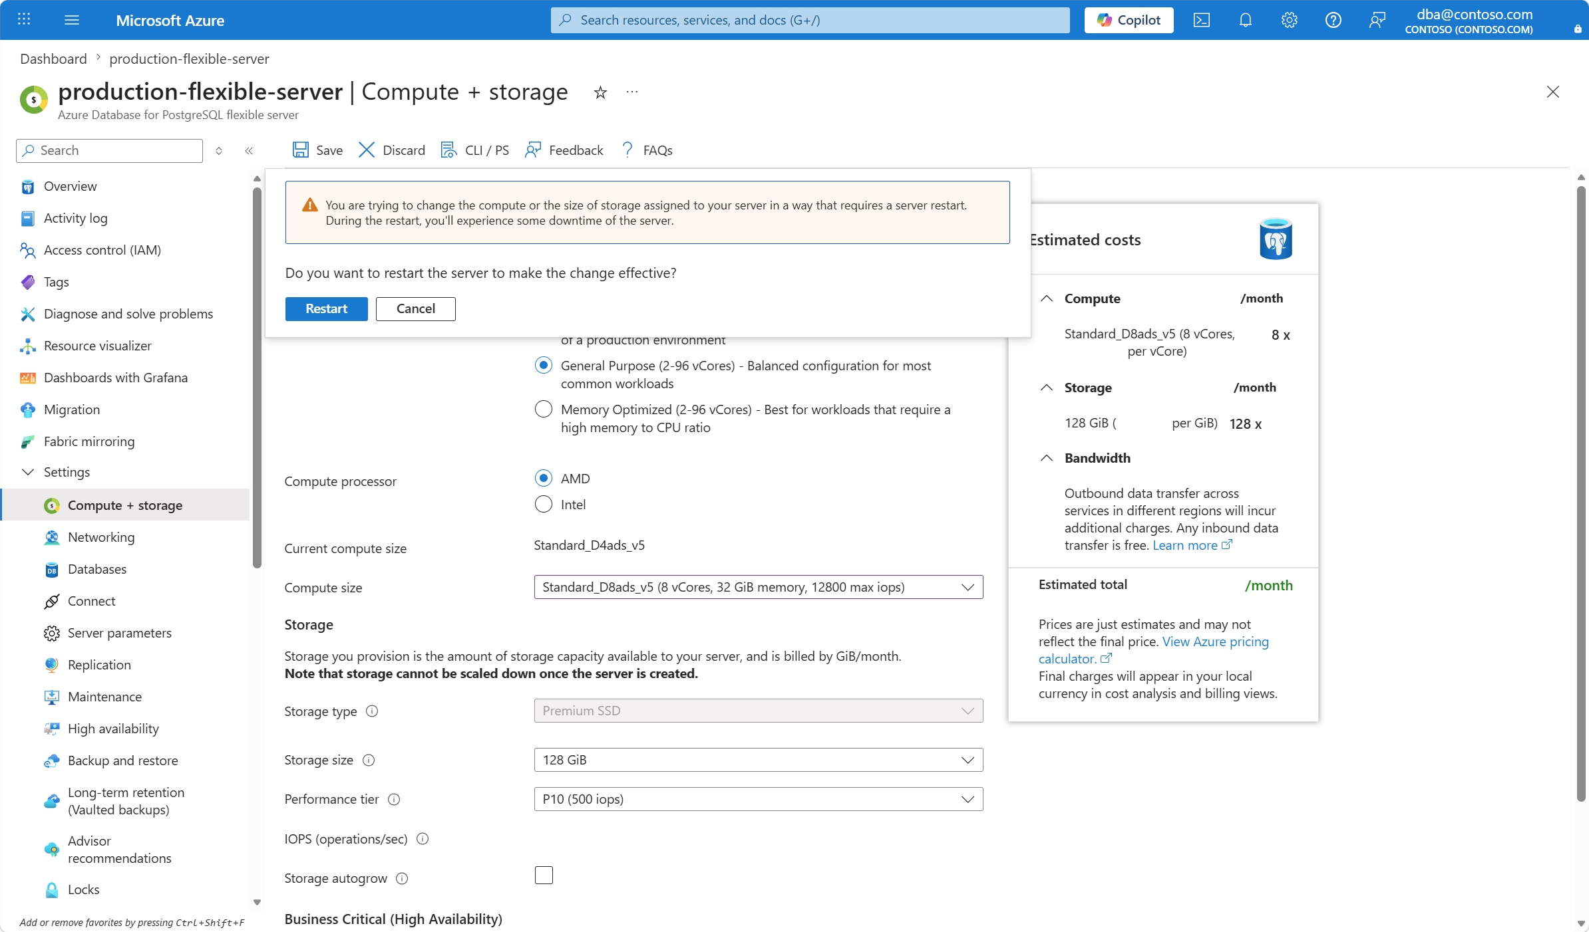Focus the global search resources box

pos(810,20)
